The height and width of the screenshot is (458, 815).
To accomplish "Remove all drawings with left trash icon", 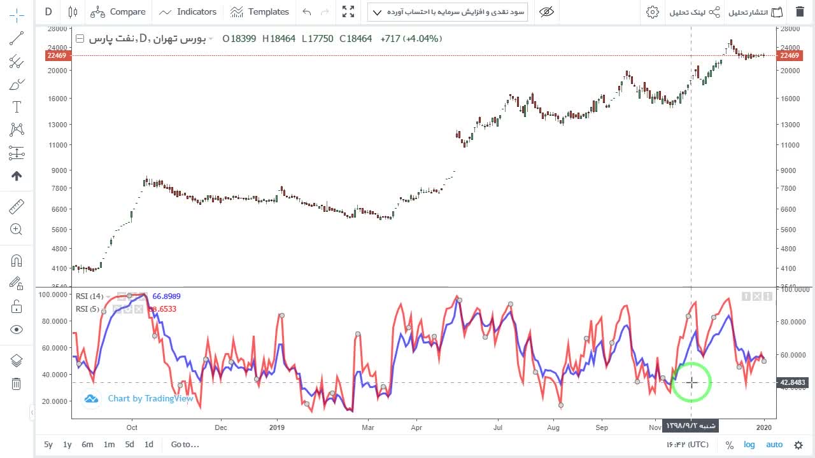I will [17, 384].
